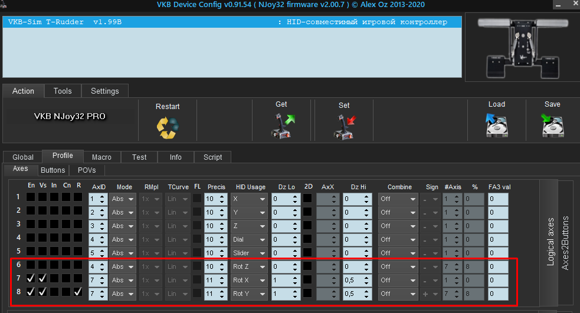Enable En checkbox for axis row 1
This screenshot has width=580, height=313.
pyautogui.click(x=31, y=197)
